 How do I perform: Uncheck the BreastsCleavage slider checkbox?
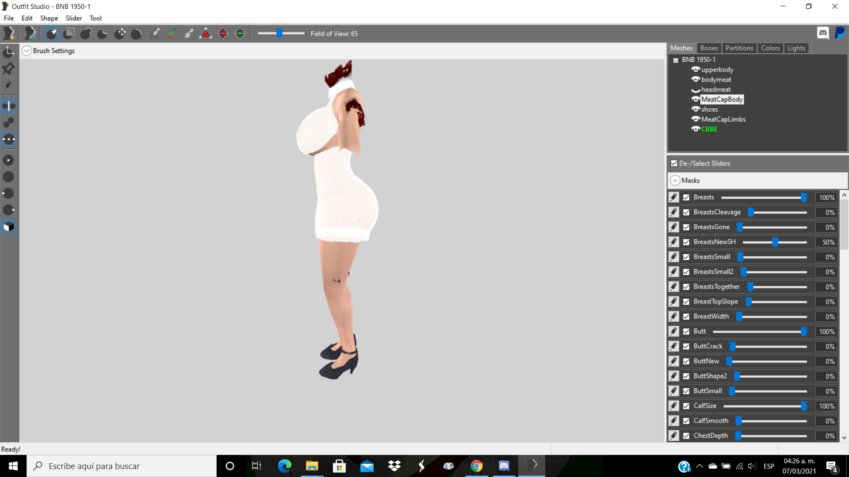click(686, 212)
